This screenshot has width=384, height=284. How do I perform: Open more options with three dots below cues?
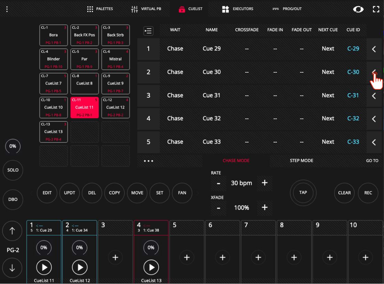[x=148, y=161]
